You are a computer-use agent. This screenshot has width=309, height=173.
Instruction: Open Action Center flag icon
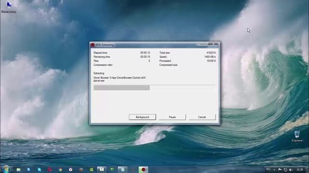coord(280,170)
